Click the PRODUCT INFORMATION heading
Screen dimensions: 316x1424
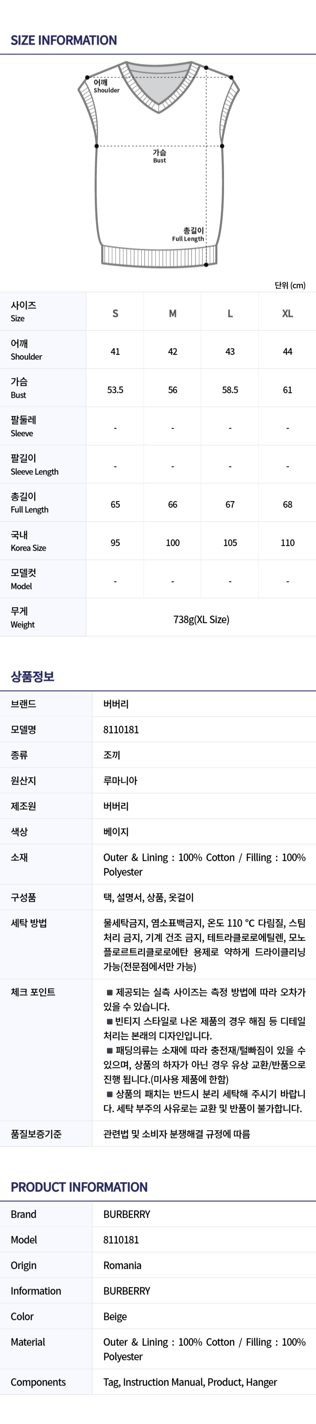(79, 1187)
